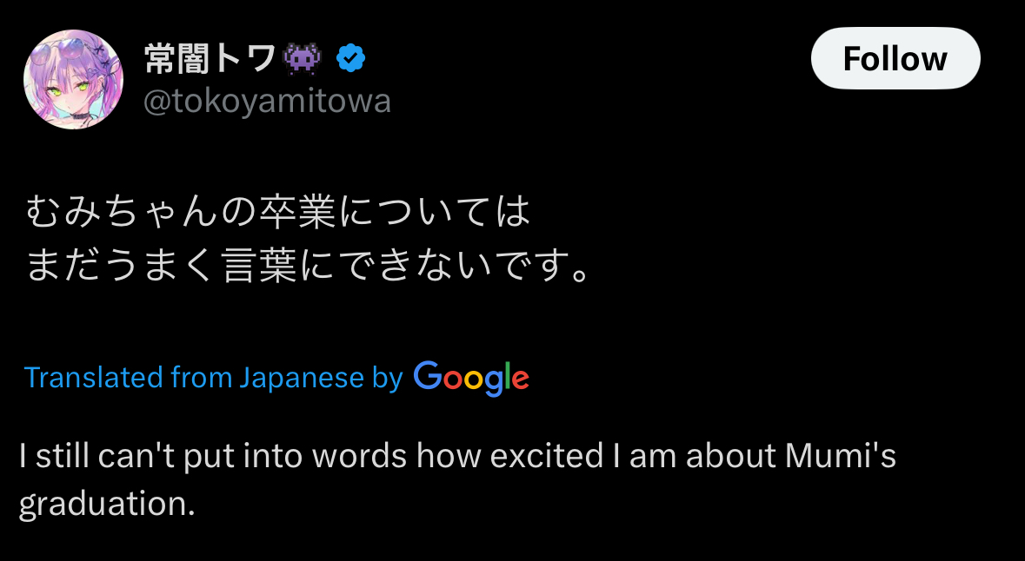Click the word "excited" in the translation

tap(547, 457)
